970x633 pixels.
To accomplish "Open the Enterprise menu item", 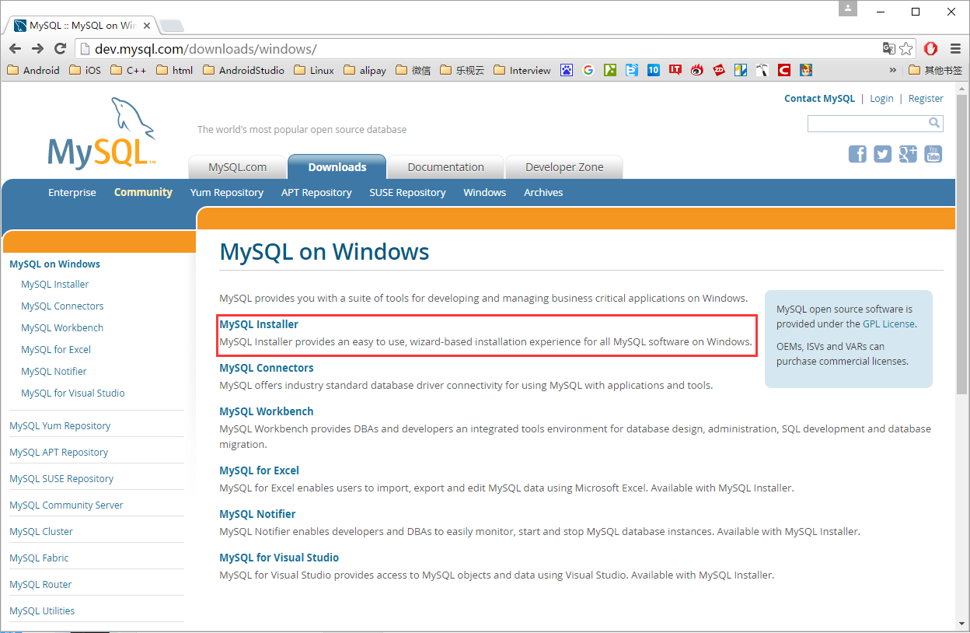I will point(72,192).
